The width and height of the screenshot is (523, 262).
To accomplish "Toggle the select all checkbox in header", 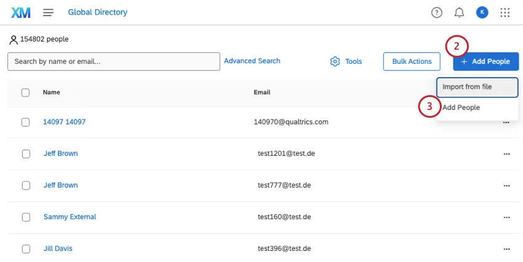I will (x=25, y=93).
